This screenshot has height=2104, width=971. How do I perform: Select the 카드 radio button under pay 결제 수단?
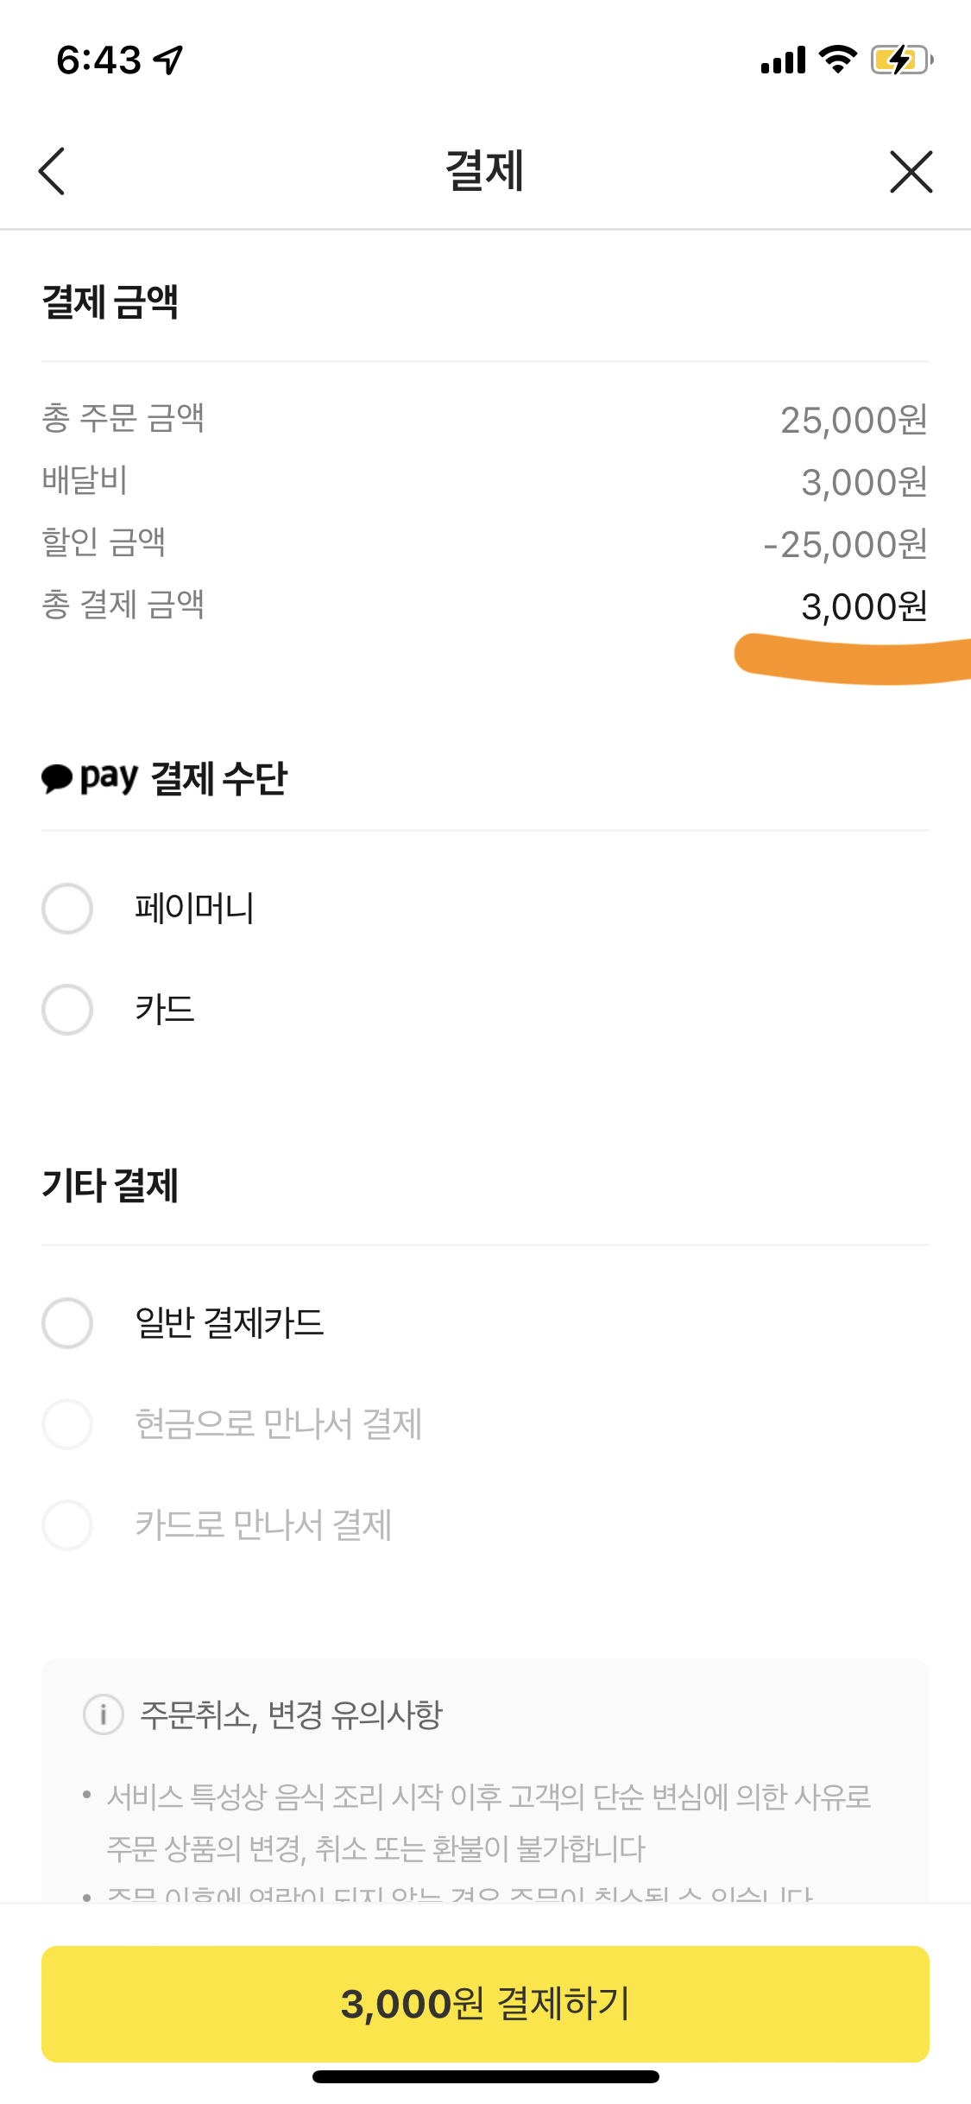67,1010
